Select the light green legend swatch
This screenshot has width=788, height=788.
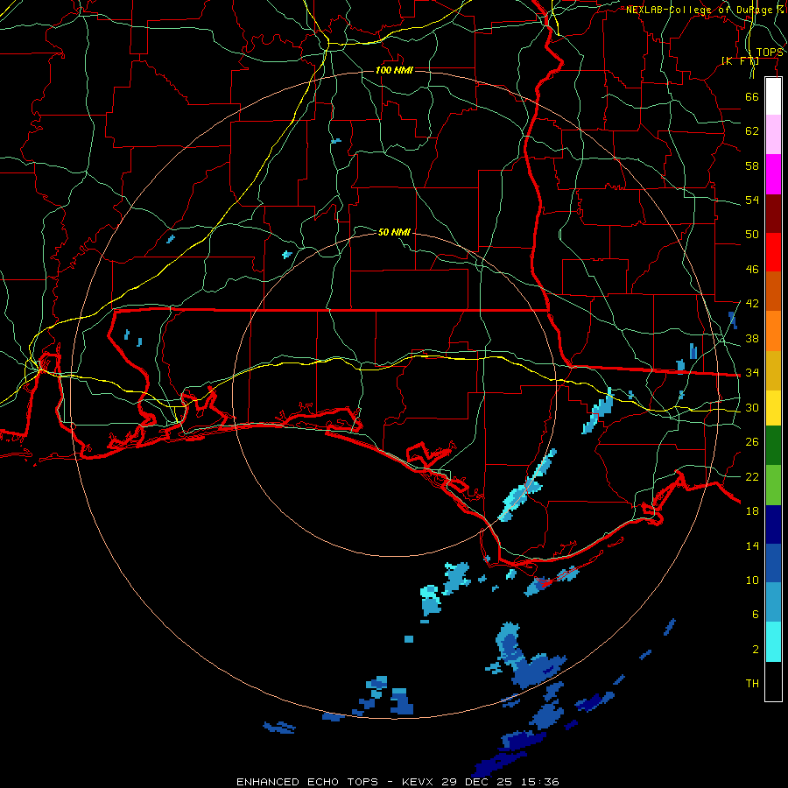click(773, 485)
